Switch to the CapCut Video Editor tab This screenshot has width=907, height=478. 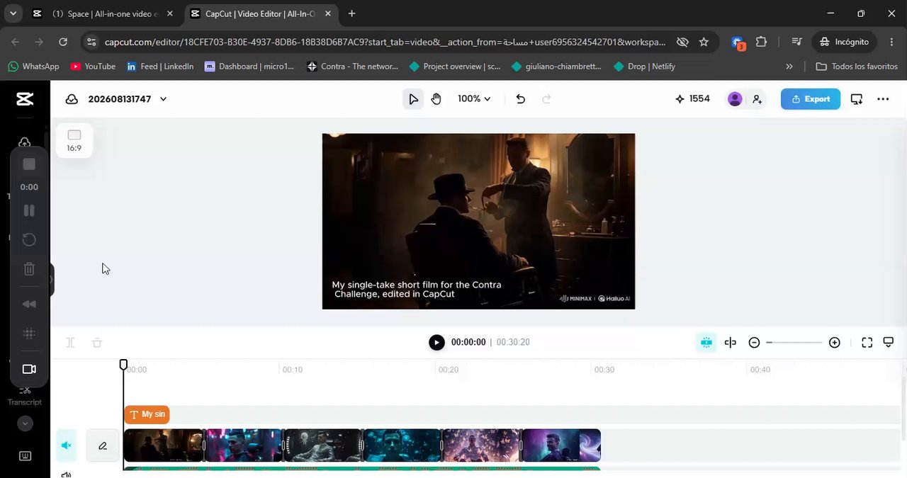pyautogui.click(x=261, y=13)
